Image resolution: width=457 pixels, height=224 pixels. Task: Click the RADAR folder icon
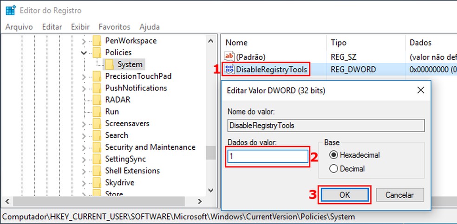click(x=97, y=100)
